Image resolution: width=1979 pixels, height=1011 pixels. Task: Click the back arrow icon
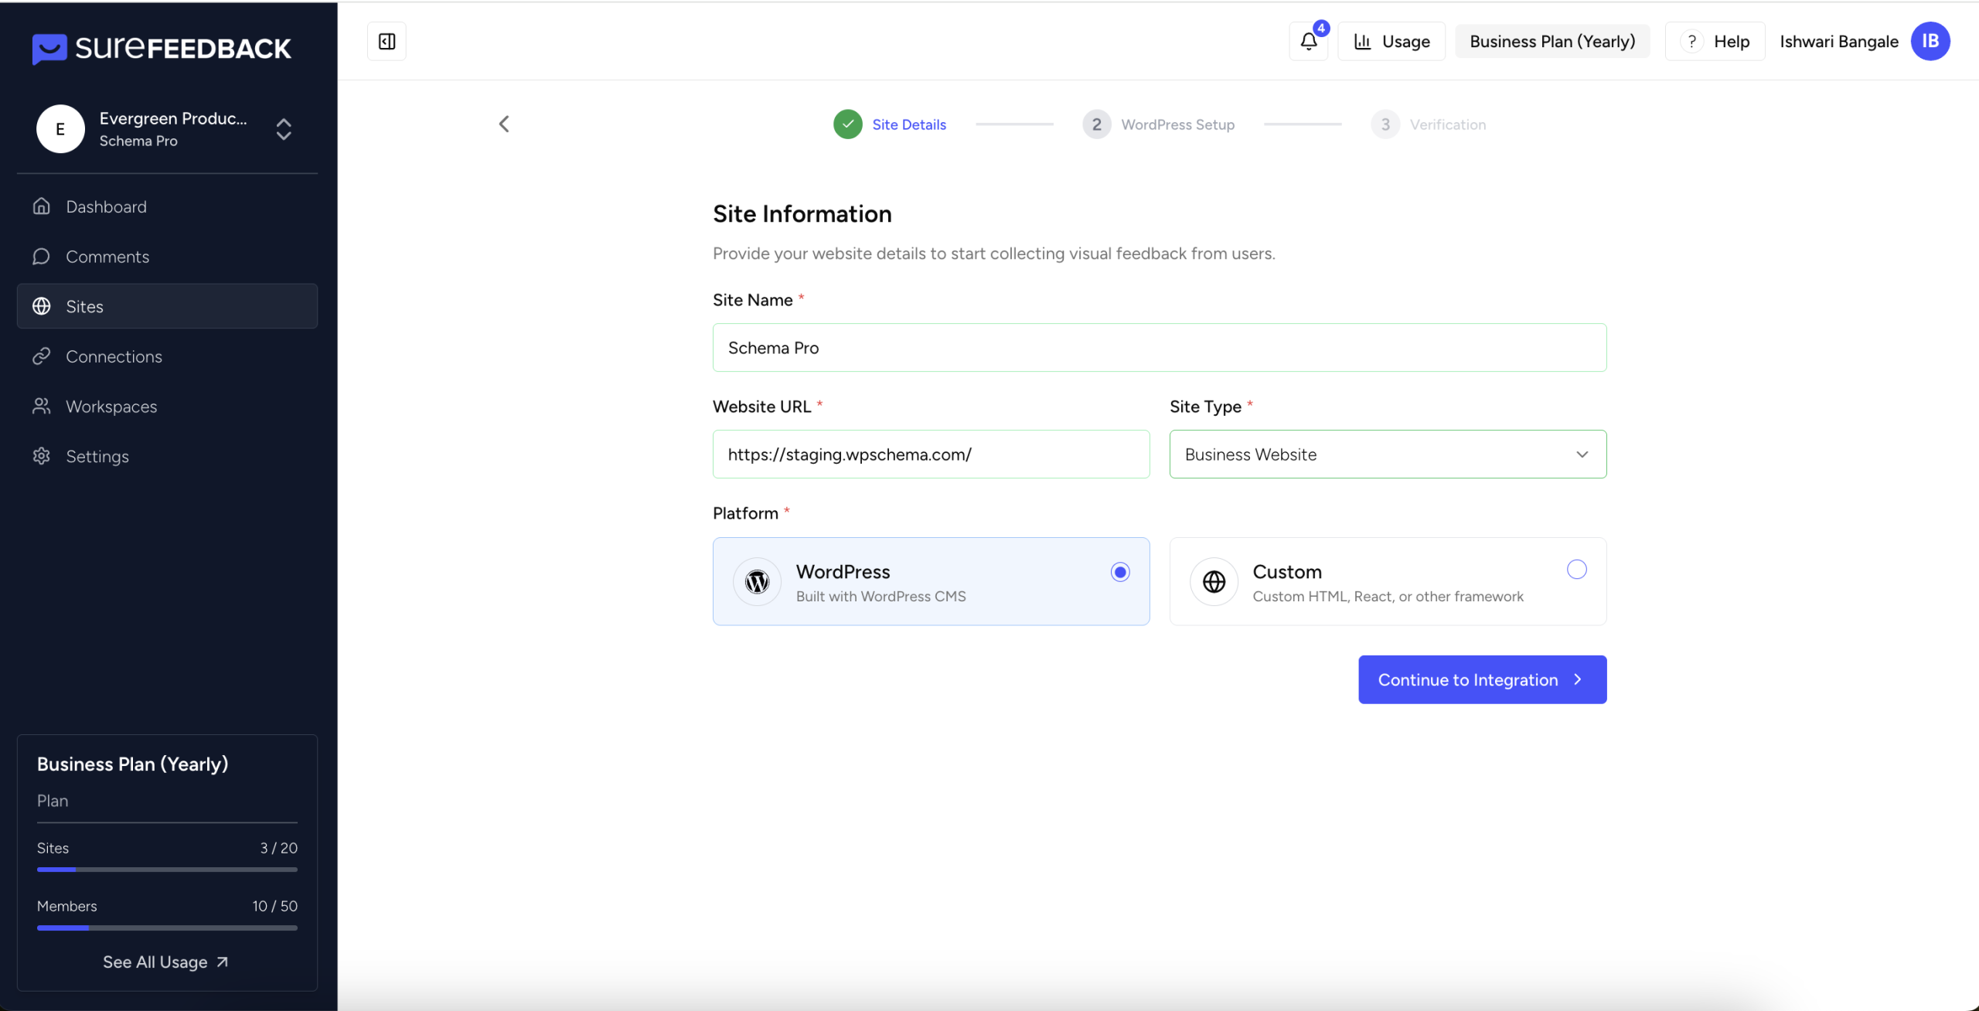coord(504,124)
